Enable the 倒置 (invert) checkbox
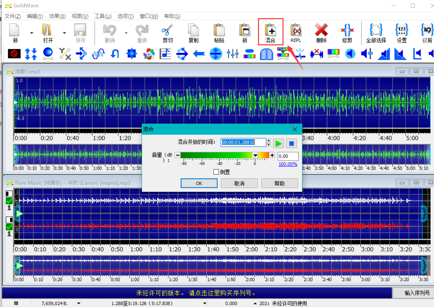This screenshot has width=434, height=307. [216, 172]
